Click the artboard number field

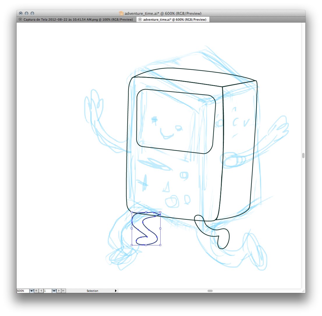[x=47, y=291]
